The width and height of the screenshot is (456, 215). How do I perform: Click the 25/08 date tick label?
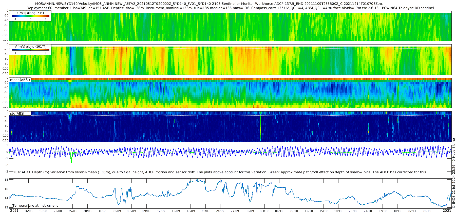(x=72, y=211)
